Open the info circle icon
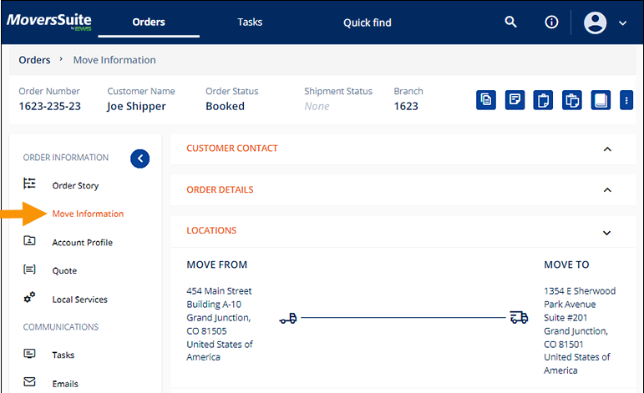 [551, 23]
